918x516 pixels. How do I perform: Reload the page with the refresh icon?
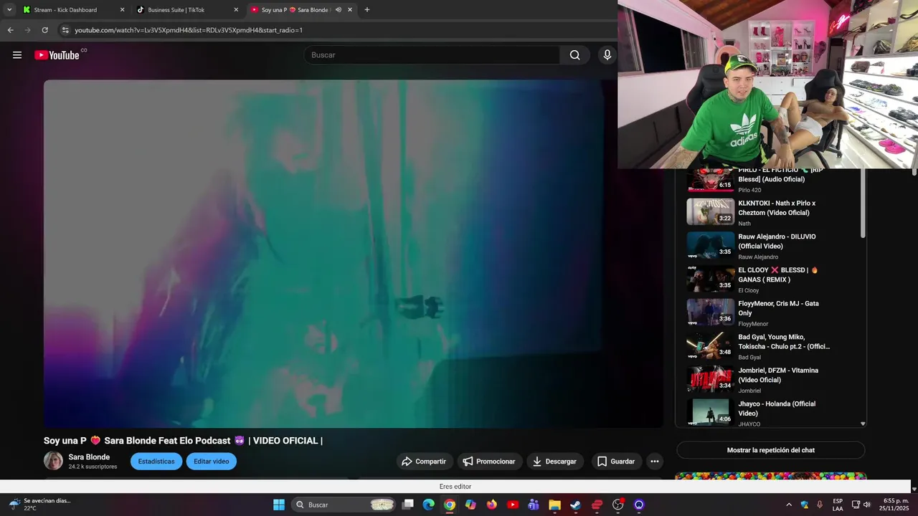pyautogui.click(x=44, y=30)
